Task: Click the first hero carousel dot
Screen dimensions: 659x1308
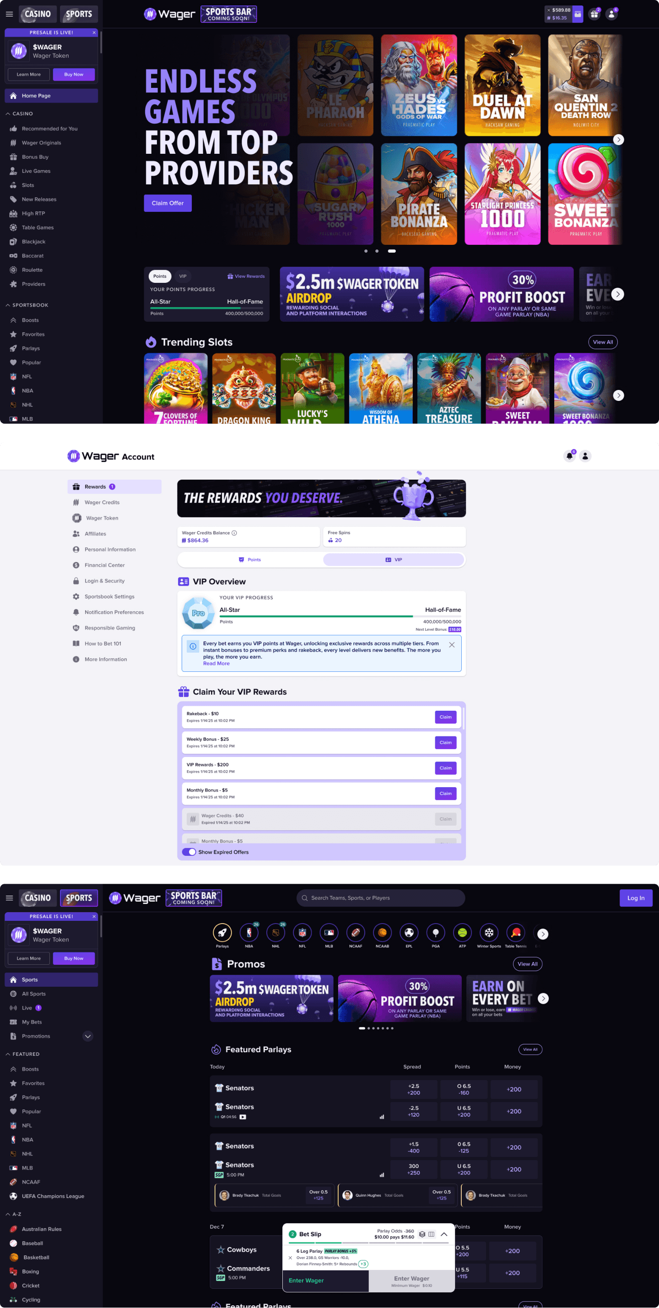Action: pyautogui.click(x=366, y=251)
